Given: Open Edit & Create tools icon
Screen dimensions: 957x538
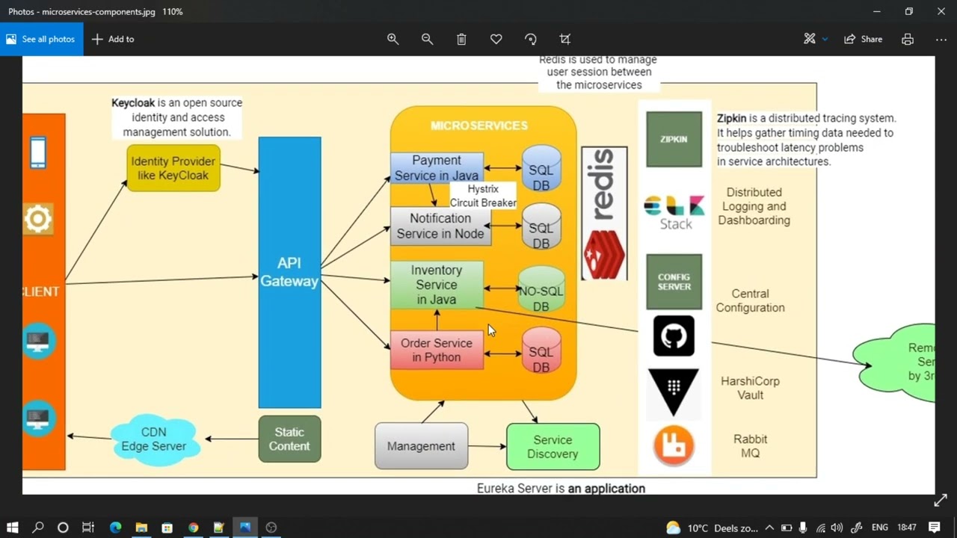Looking at the screenshot, I should (809, 39).
